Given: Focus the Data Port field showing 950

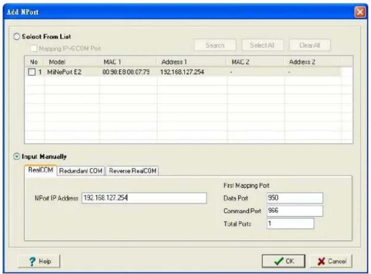Looking at the screenshot, I should coord(294,198).
